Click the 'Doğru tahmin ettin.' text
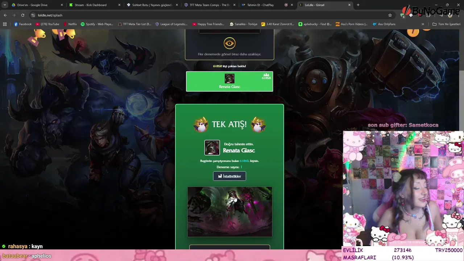 [239, 144]
